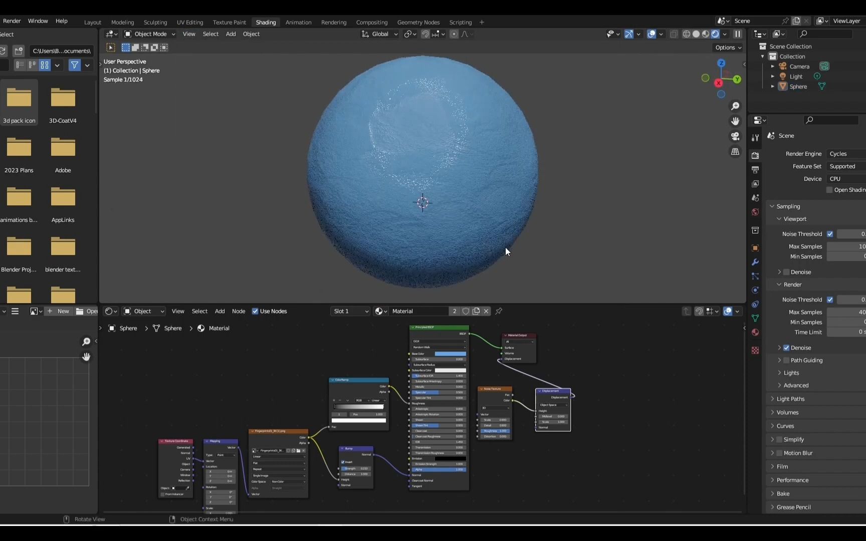Toggle the Noise Threshold checkbox under Viewport
Image resolution: width=866 pixels, height=541 pixels.
pyautogui.click(x=830, y=234)
